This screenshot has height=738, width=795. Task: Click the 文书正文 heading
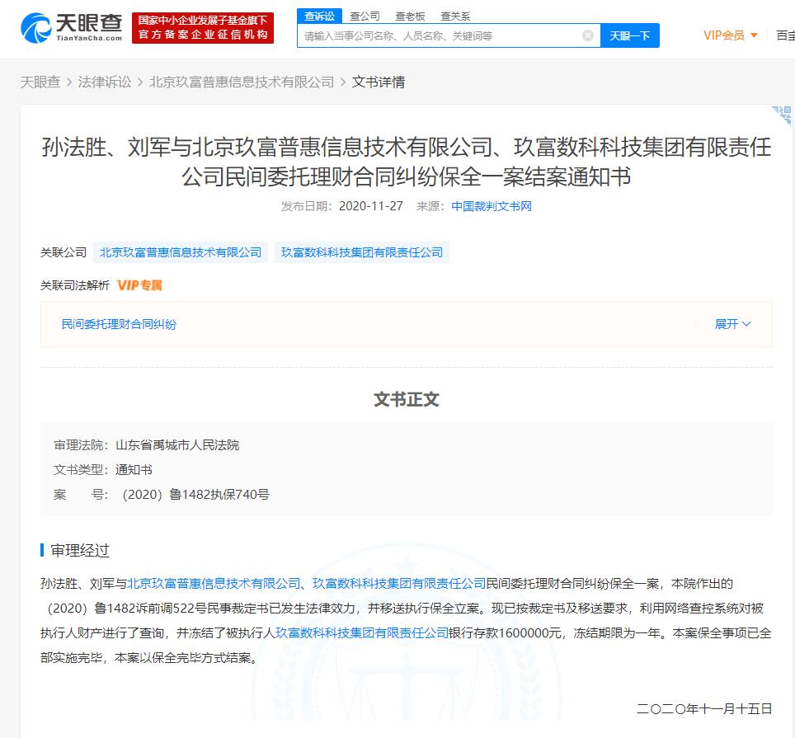tap(406, 399)
